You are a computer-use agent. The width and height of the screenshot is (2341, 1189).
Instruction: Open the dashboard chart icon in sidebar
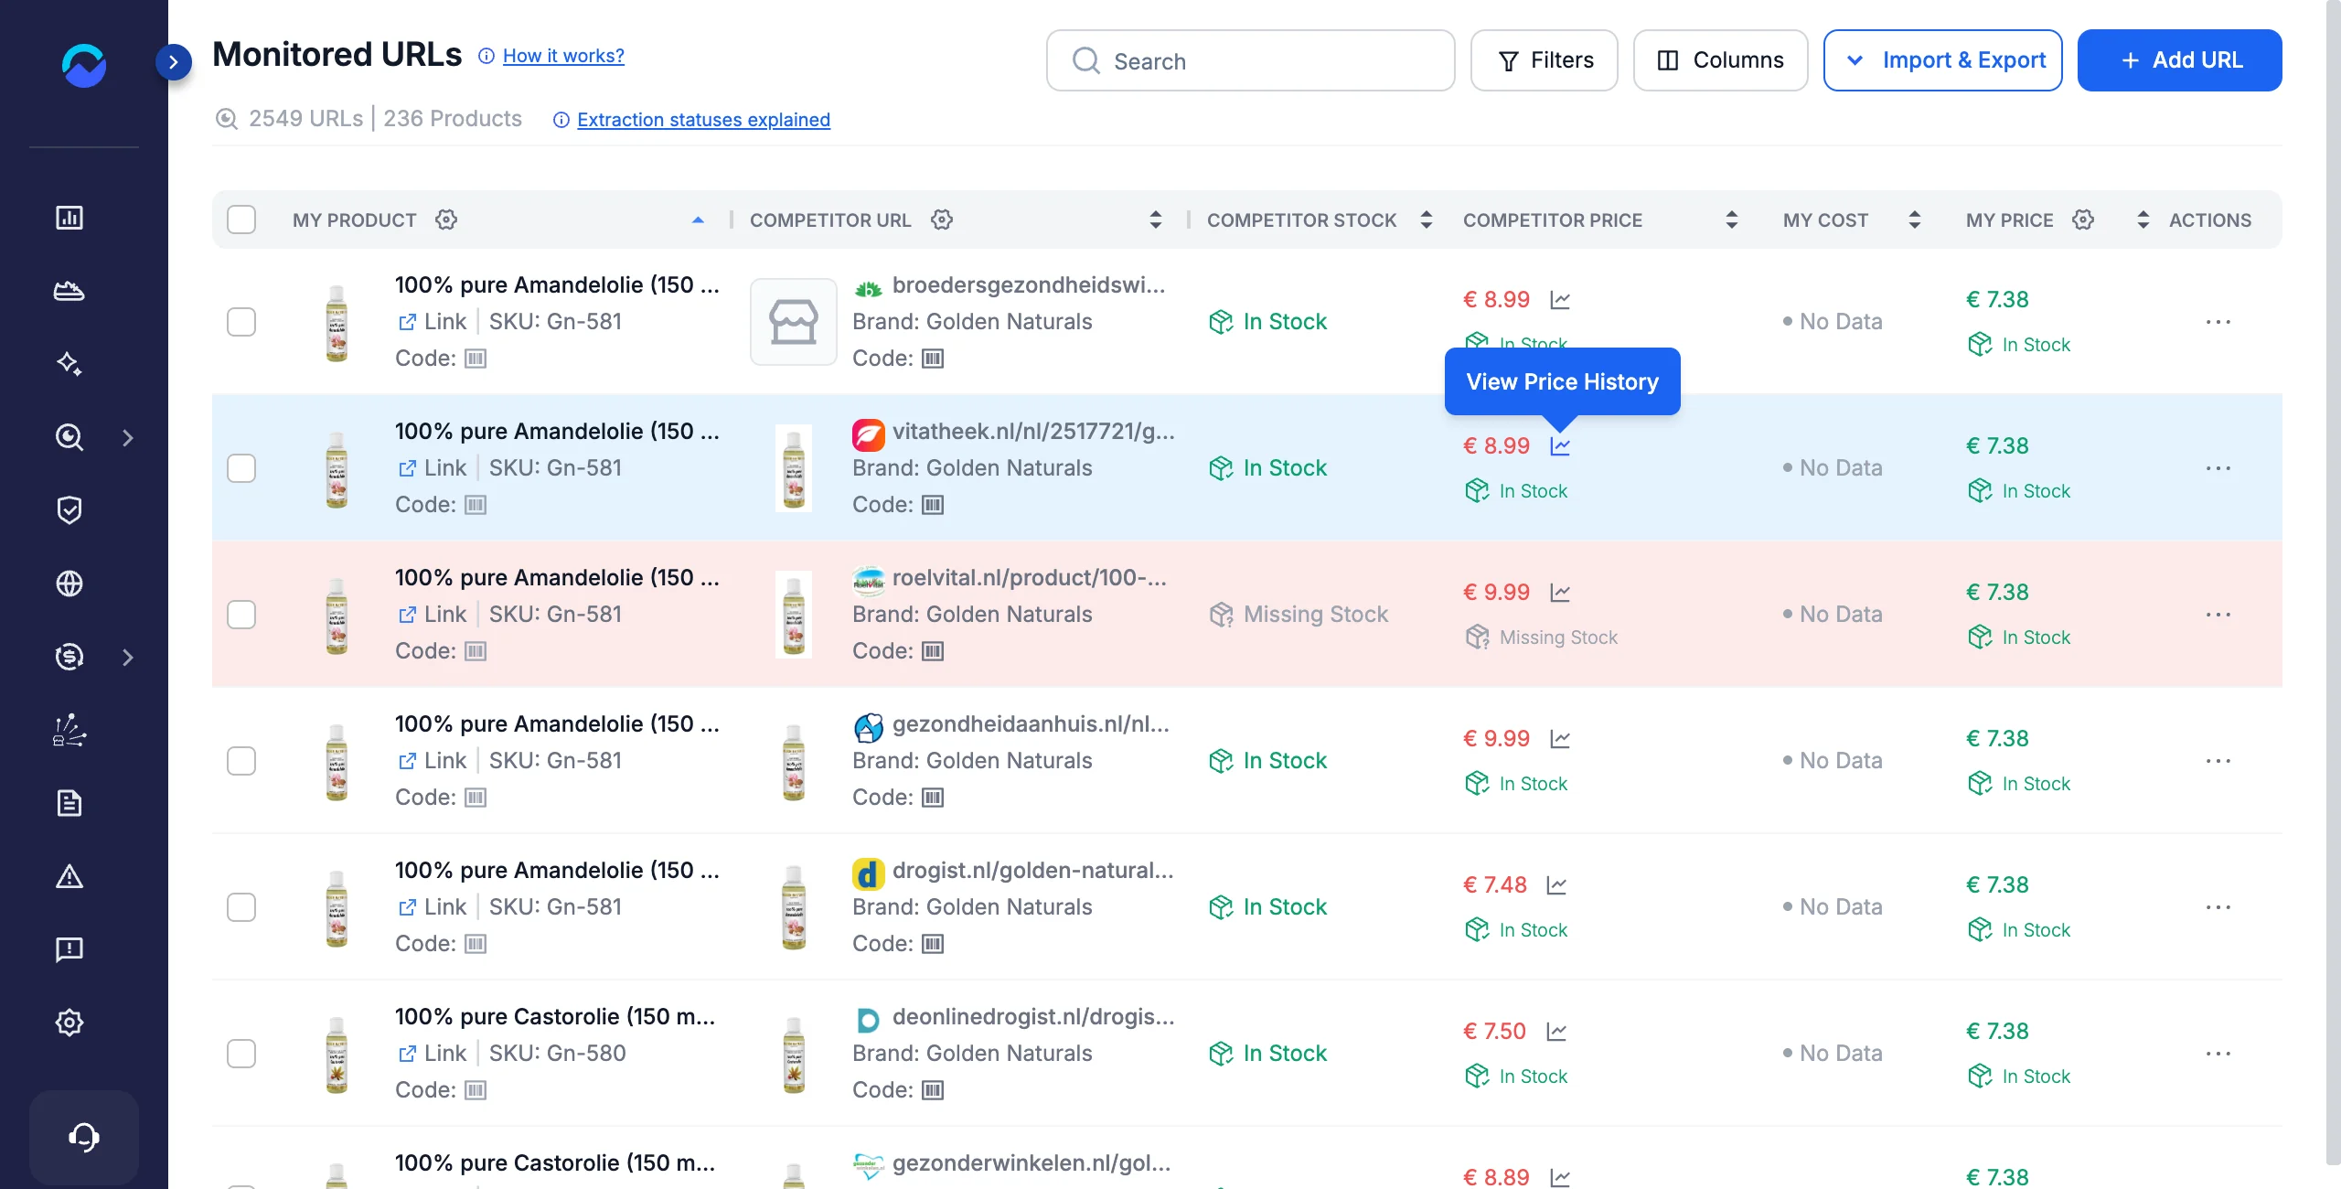(69, 218)
